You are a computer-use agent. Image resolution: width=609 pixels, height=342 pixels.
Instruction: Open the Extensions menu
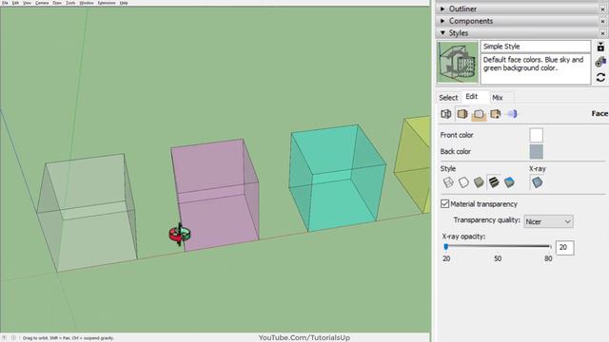(107, 3)
